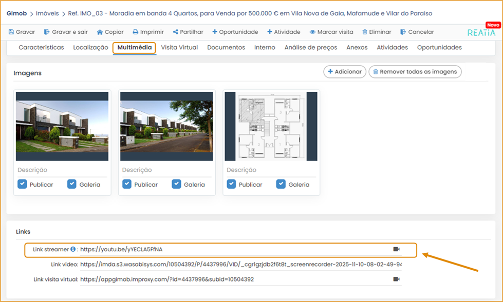Open the Visita Virtual tab
Image resolution: width=503 pixels, height=302 pixels.
point(179,48)
